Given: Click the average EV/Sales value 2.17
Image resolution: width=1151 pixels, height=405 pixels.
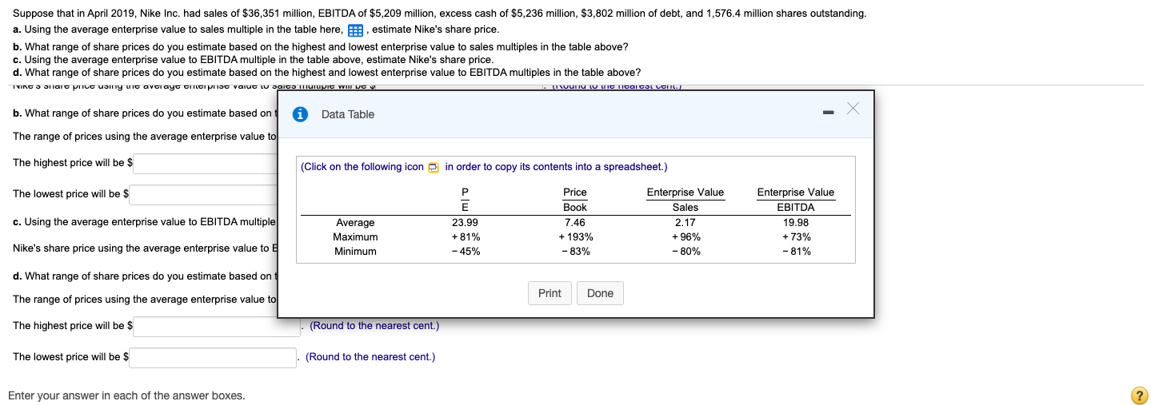Looking at the screenshot, I should point(685,223).
